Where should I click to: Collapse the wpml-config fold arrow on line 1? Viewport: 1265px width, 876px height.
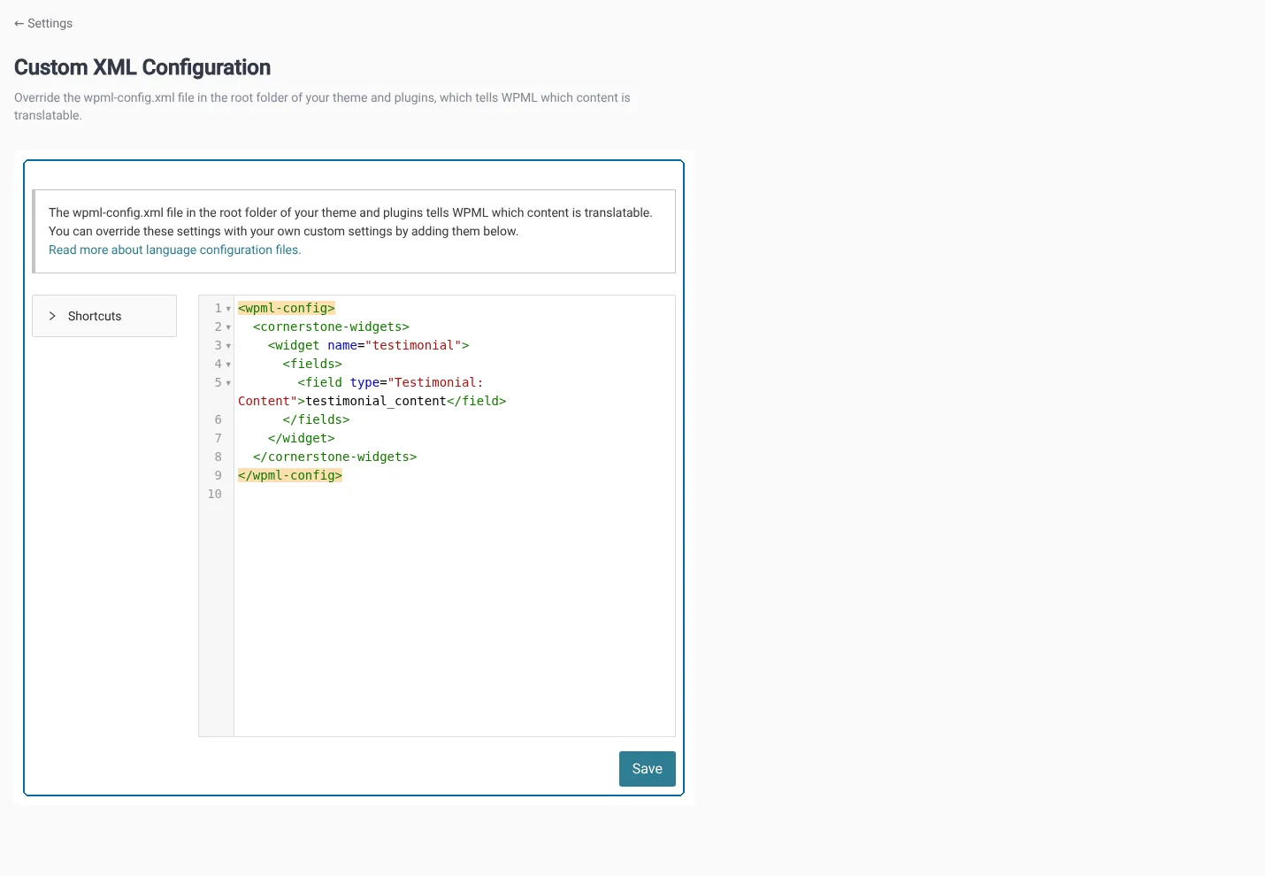(228, 309)
